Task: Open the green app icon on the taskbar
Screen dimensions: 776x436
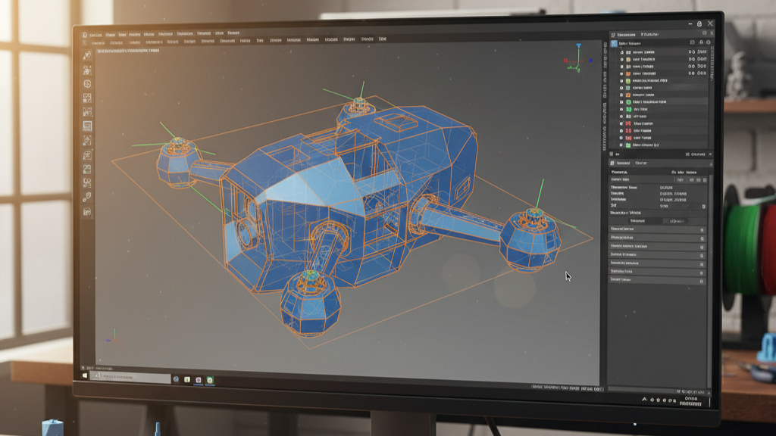Action: tap(210, 379)
